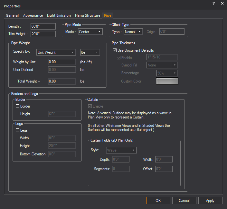Uncheck Use Document Defaults checkbox
227x209 pixels.
115,50
